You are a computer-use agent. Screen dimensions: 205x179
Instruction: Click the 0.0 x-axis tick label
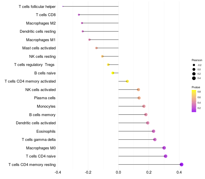tap(118, 172)
